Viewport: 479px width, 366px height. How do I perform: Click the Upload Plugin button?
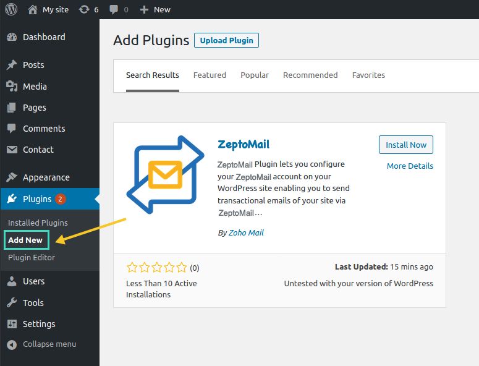[x=226, y=41]
